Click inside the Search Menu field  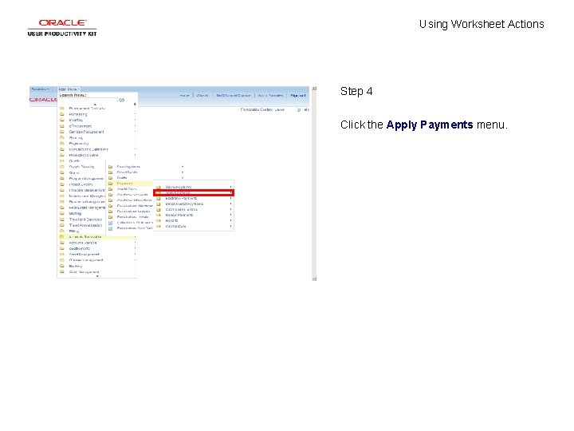point(88,100)
